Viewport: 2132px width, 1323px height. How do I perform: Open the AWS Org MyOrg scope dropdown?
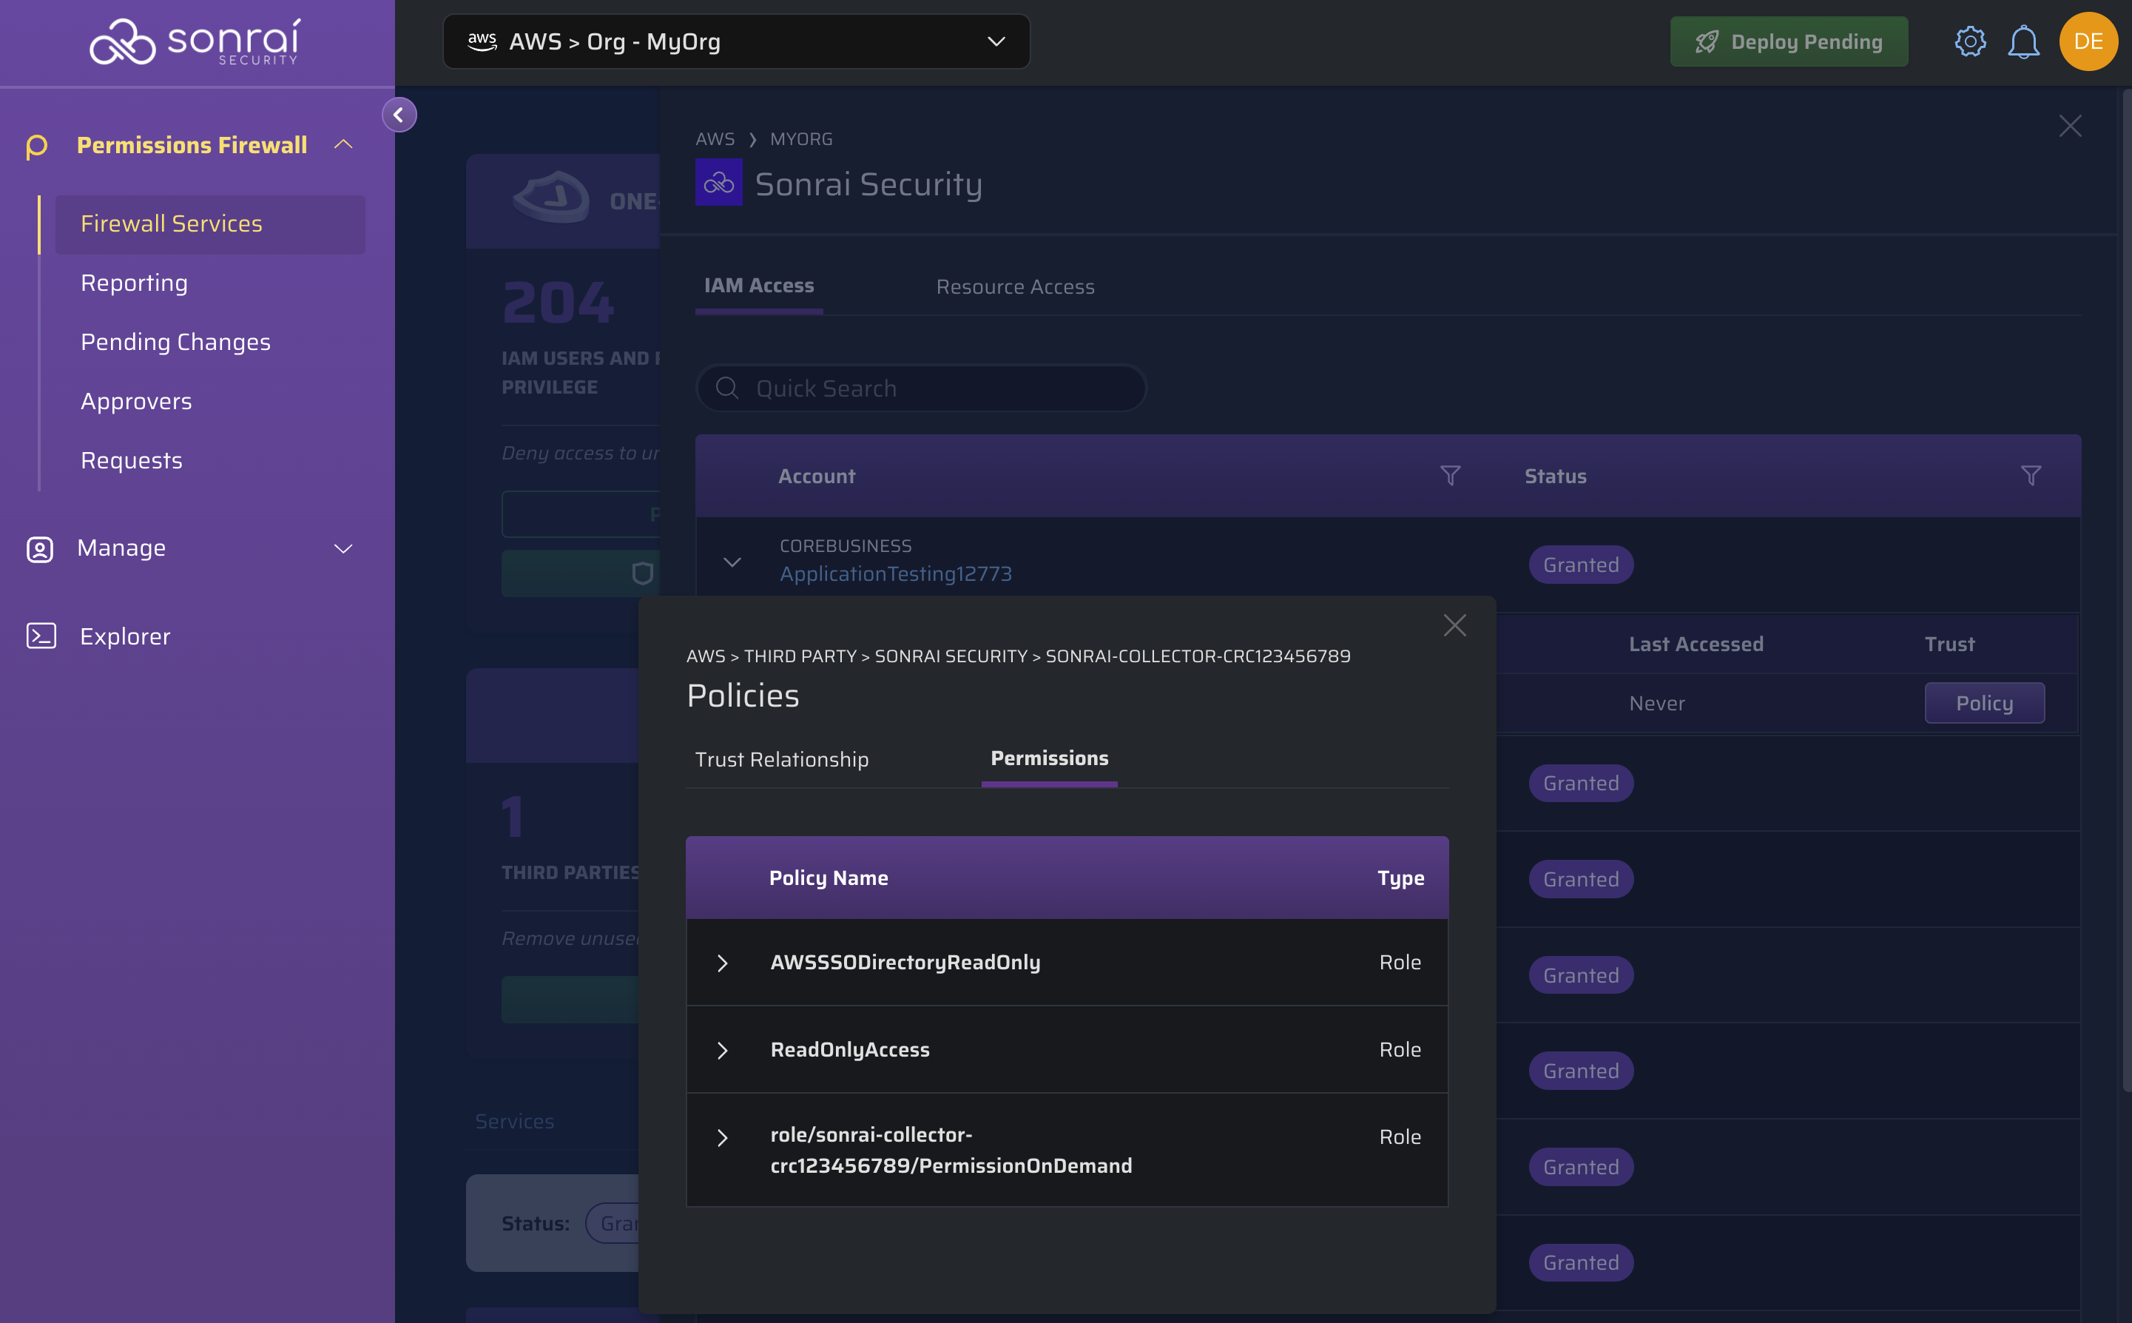point(737,41)
